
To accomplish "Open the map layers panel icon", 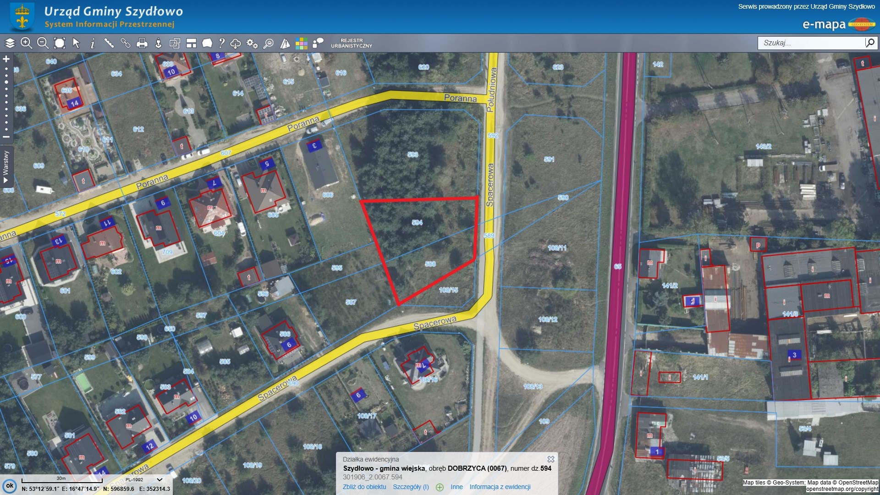I will click(x=10, y=43).
